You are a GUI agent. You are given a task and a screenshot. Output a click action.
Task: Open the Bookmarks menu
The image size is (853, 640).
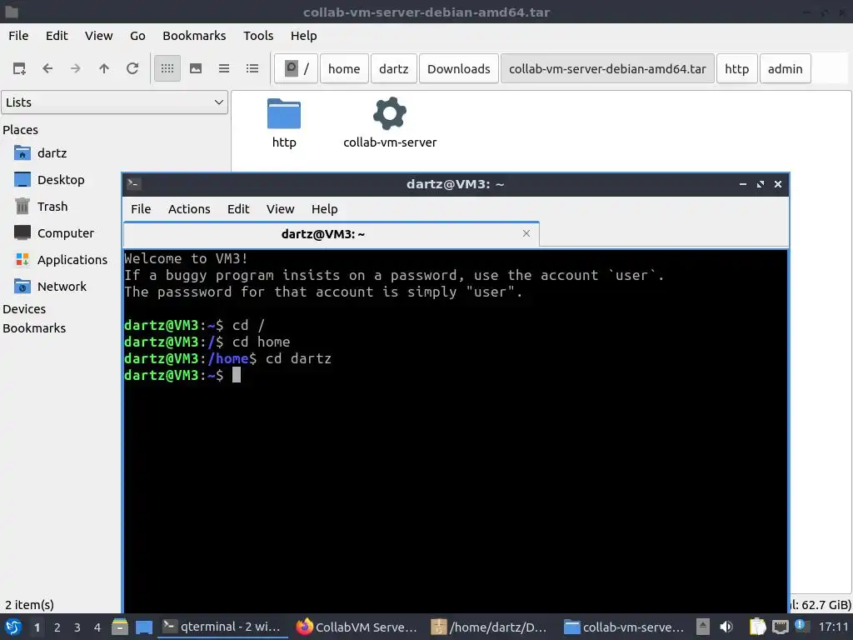194,36
